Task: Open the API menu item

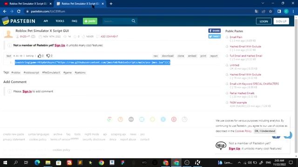Action: 46,21
